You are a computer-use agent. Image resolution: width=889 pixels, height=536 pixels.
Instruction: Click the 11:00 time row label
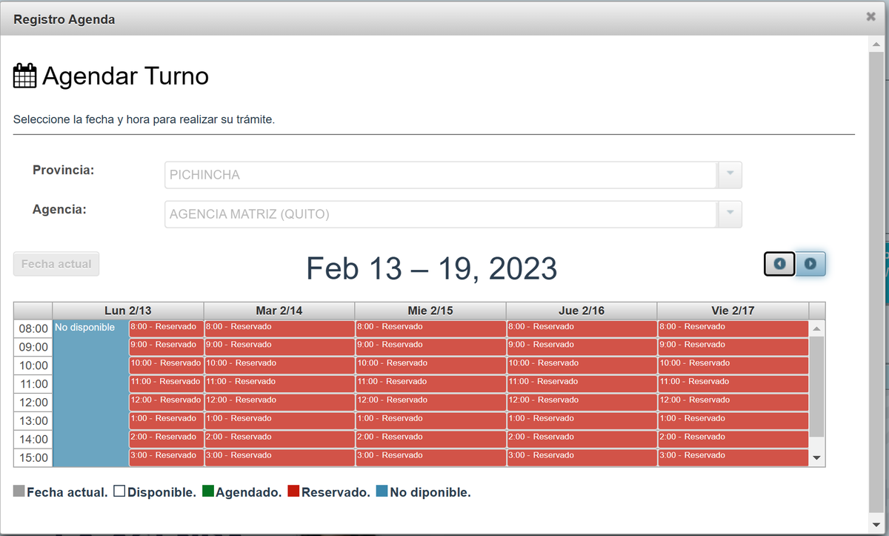click(x=33, y=384)
